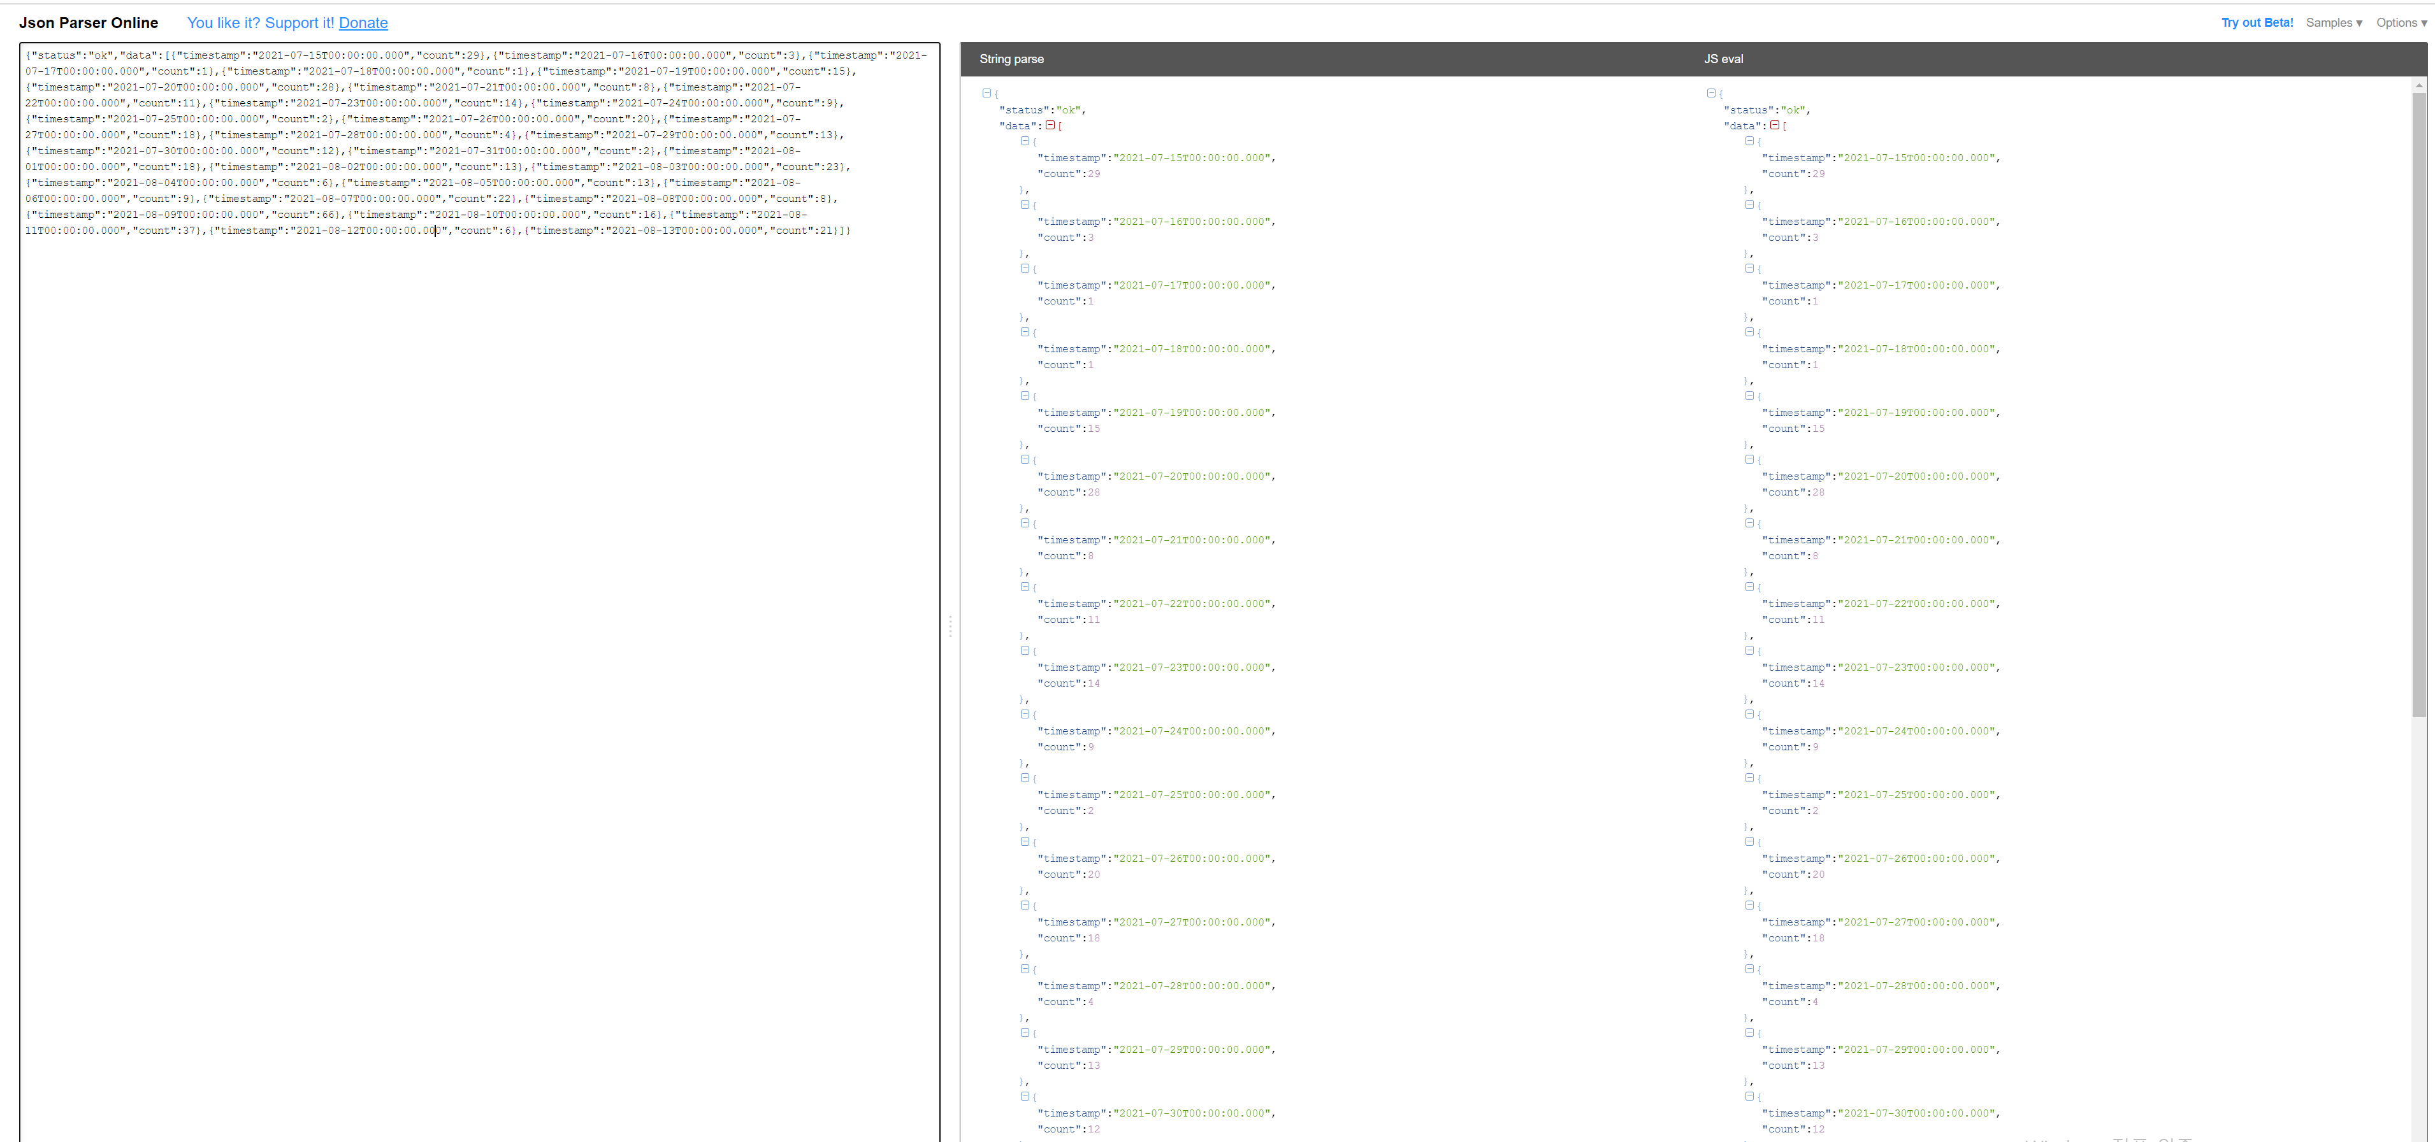The width and height of the screenshot is (2435, 1142).
Task: Collapse the 2021-07-15 object in String parse
Action: tap(1025, 141)
